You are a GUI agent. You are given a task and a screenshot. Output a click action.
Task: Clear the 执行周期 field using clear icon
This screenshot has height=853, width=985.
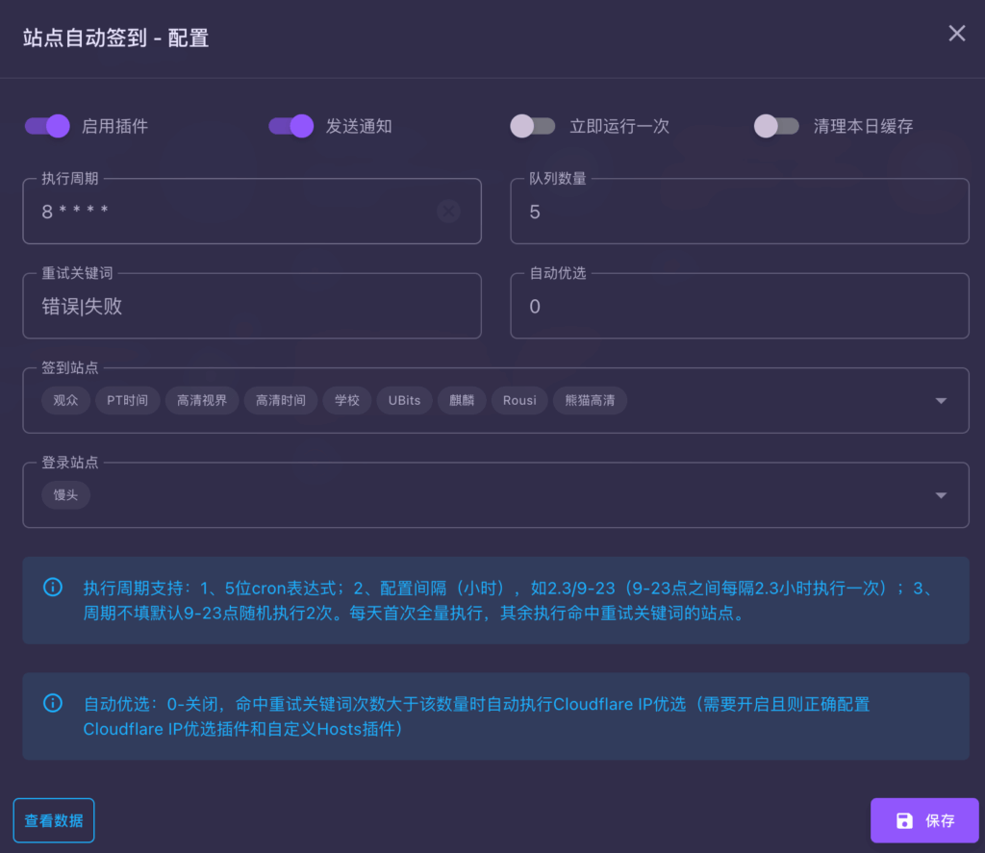click(x=448, y=212)
